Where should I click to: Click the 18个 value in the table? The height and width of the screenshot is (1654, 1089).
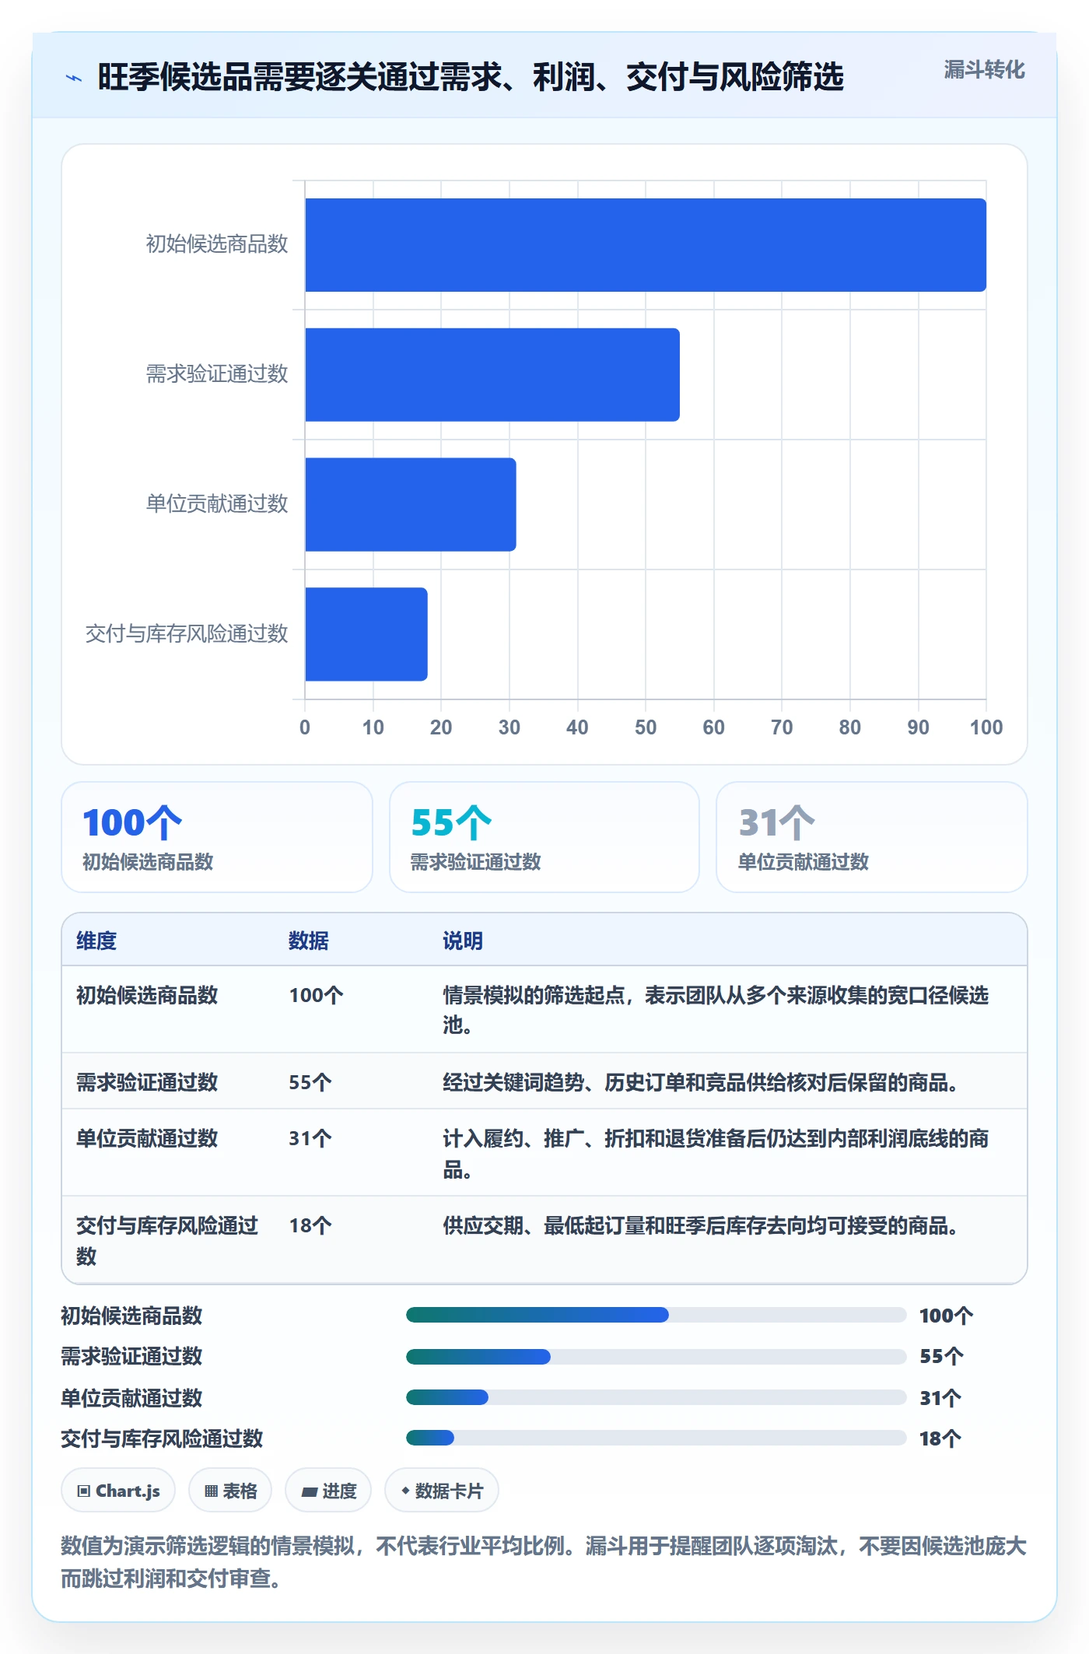tap(310, 1225)
